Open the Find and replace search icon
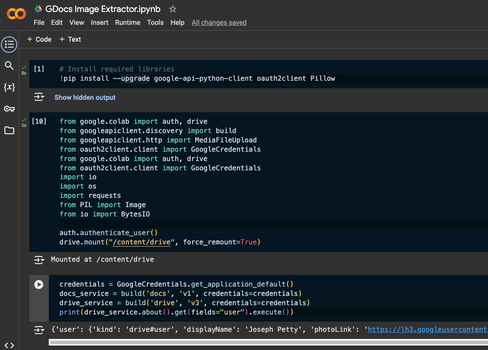This screenshot has height=350, width=488. pyautogui.click(x=9, y=66)
